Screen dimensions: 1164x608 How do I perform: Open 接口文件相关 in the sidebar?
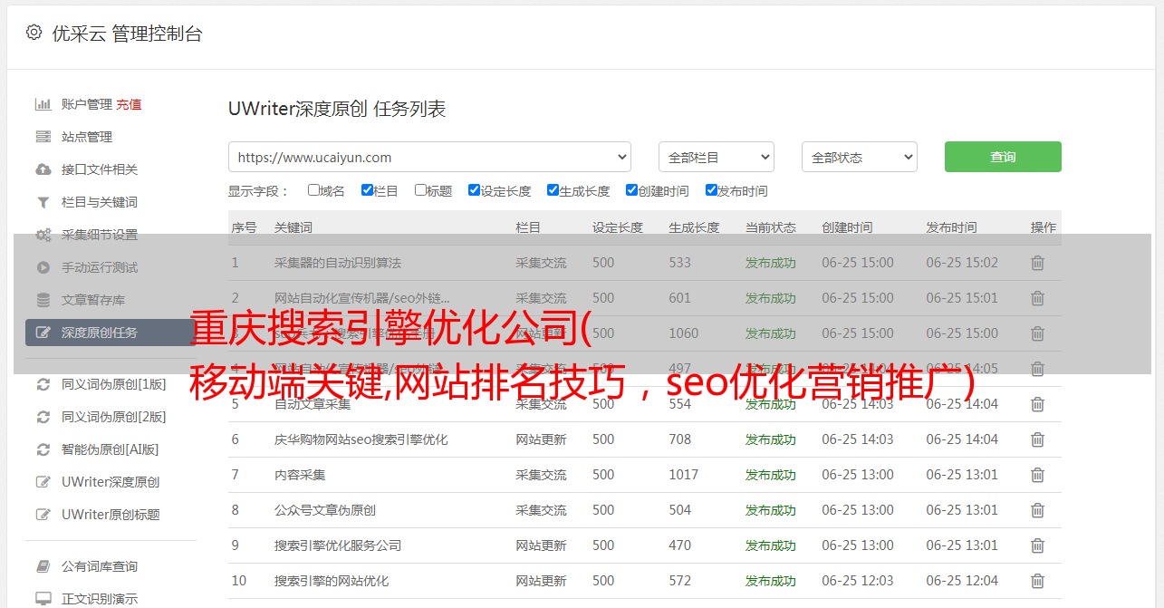(x=100, y=169)
